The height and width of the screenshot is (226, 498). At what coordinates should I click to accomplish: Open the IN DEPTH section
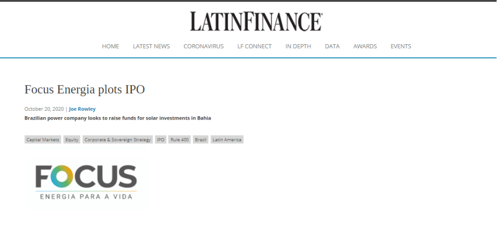click(x=298, y=46)
